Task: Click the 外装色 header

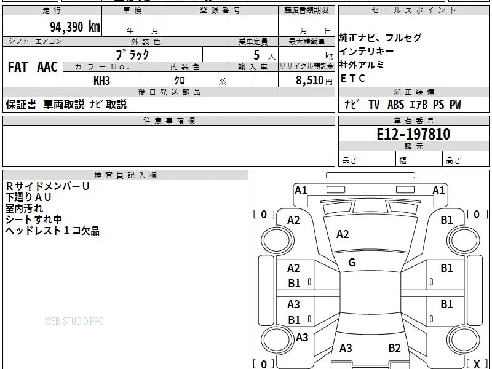Action: [x=145, y=41]
